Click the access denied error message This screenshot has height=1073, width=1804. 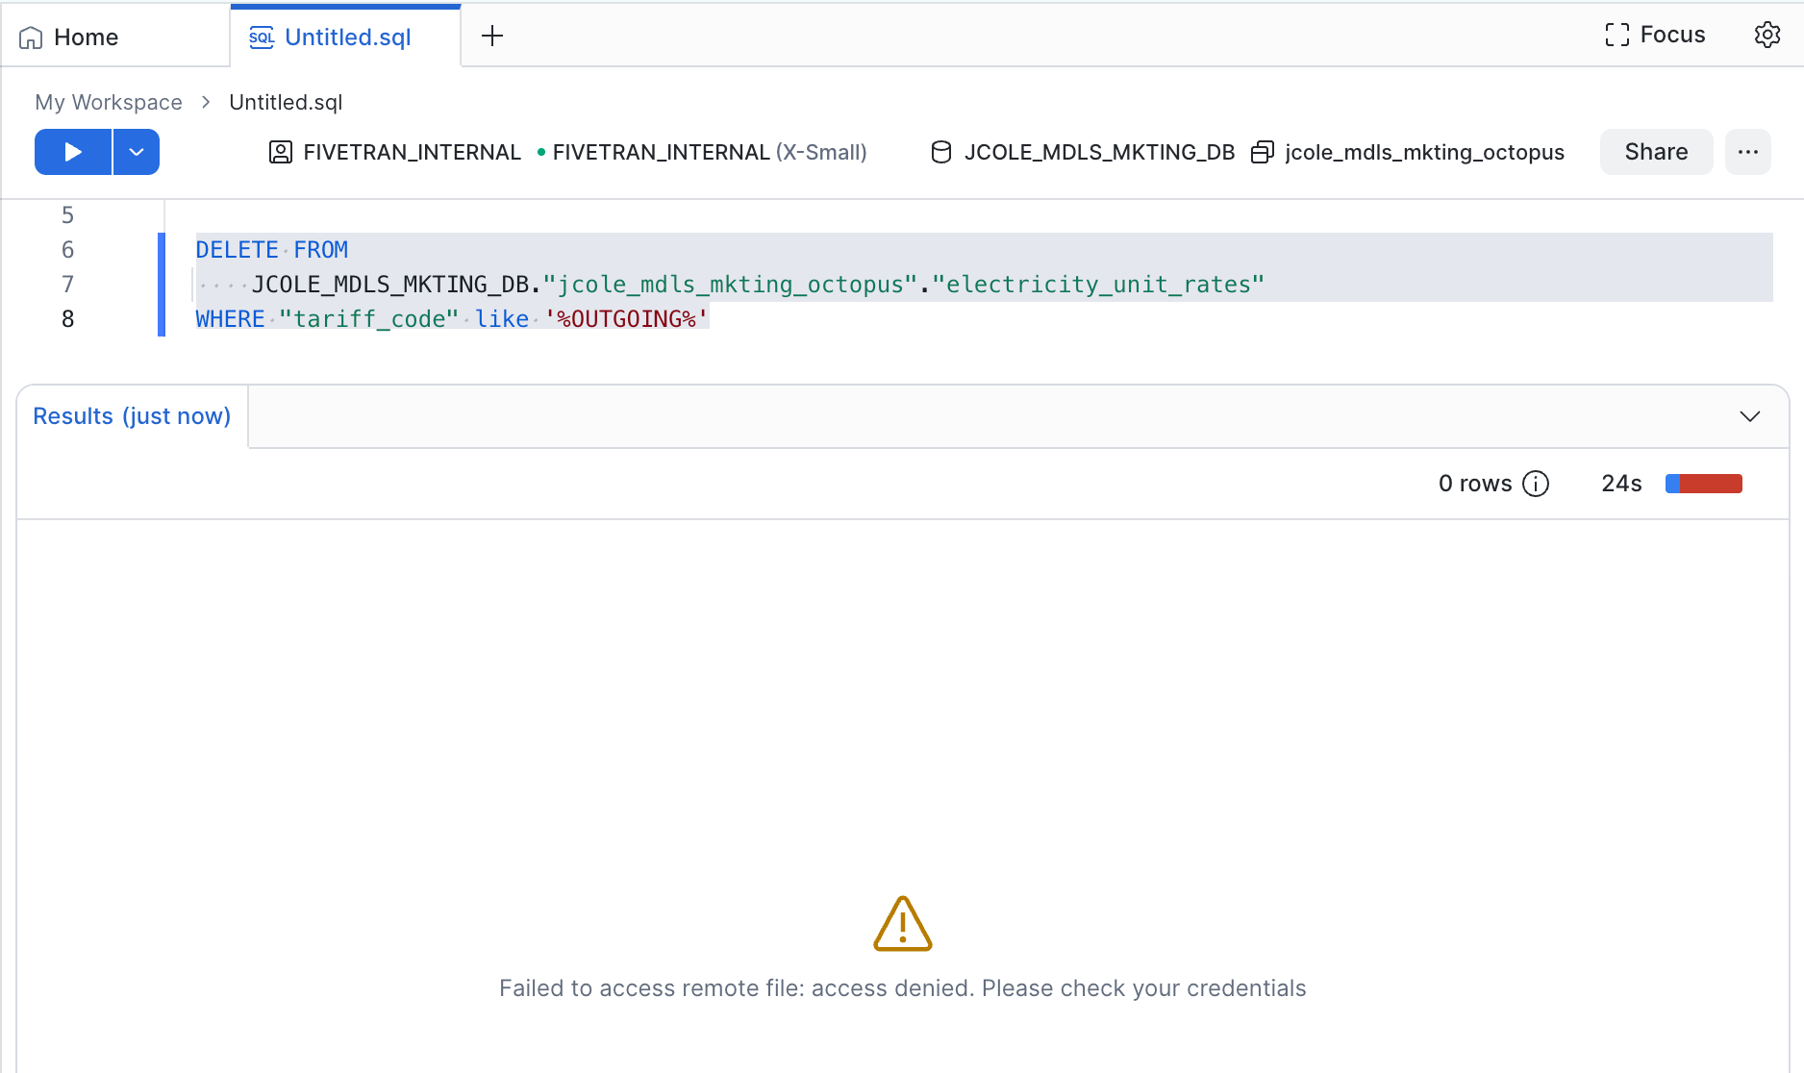tap(902, 988)
